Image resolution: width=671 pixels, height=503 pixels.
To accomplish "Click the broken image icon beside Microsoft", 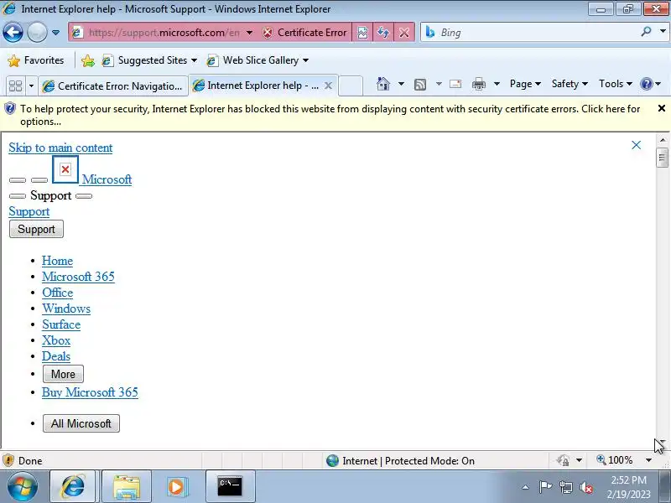I will [65, 169].
